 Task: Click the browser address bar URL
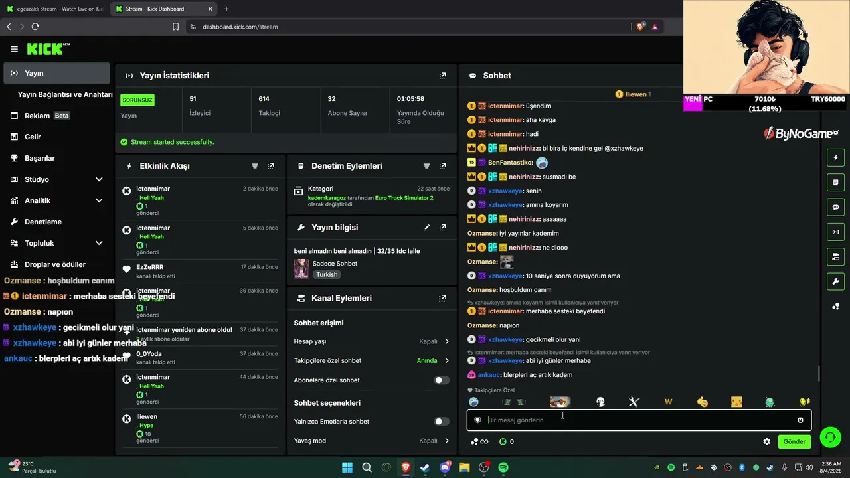point(240,27)
